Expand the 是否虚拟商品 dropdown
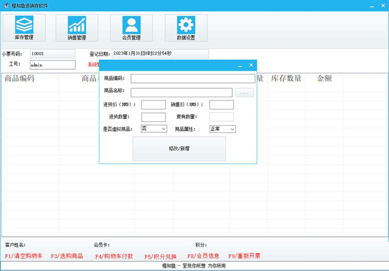The width and height of the screenshot is (389, 271). pos(154,129)
